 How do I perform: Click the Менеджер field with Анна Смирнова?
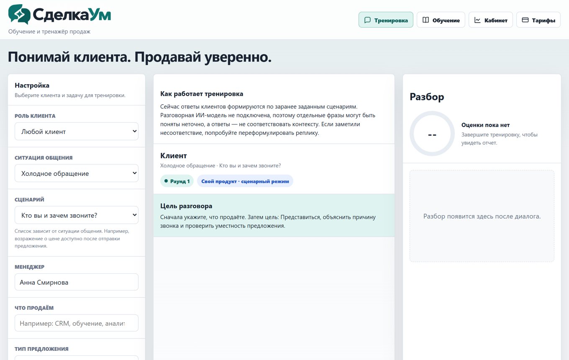point(77,282)
